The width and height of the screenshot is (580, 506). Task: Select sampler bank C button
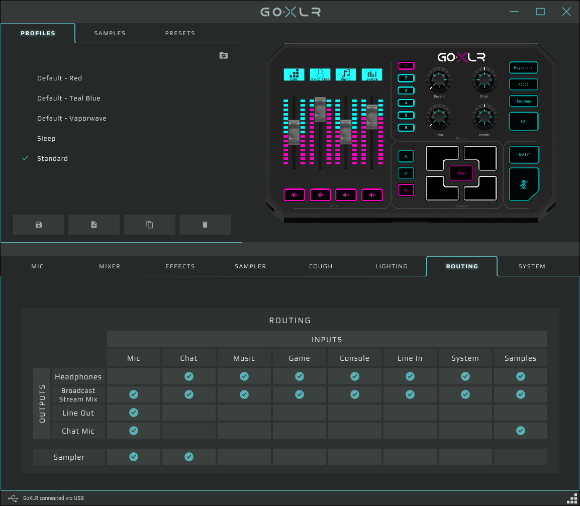pyautogui.click(x=406, y=190)
